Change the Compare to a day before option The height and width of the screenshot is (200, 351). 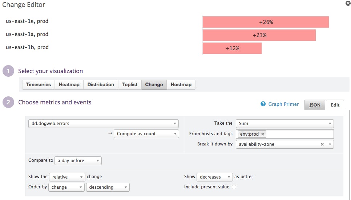[78, 161]
